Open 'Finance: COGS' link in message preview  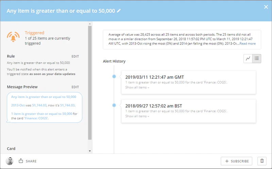(x=36, y=118)
